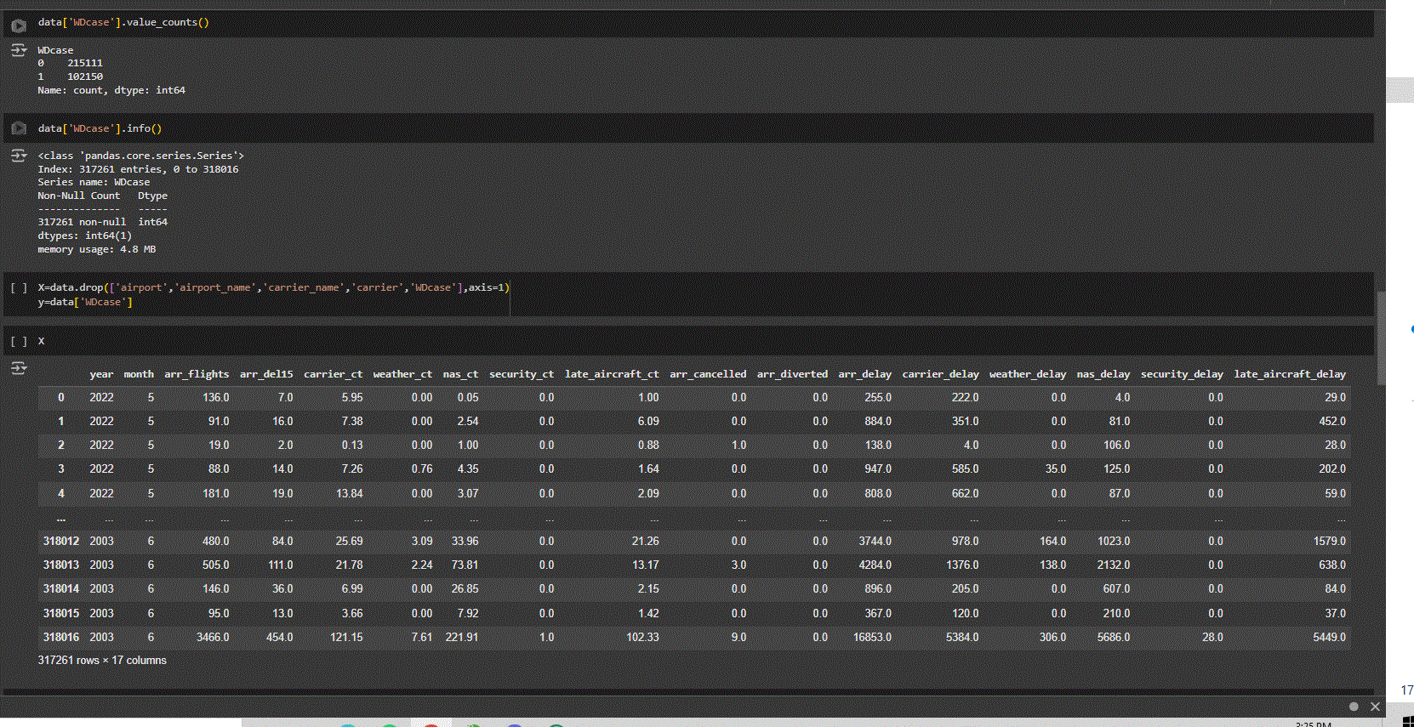Click the carrier_delay value 662.0

965,493
